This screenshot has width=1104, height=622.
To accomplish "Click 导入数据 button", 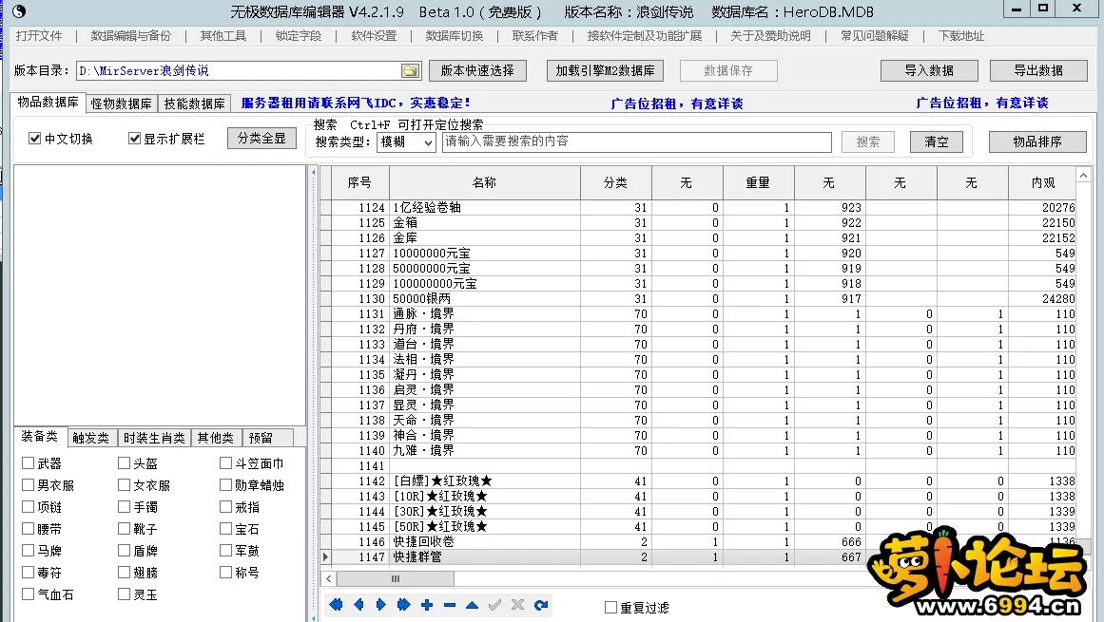I will (929, 70).
